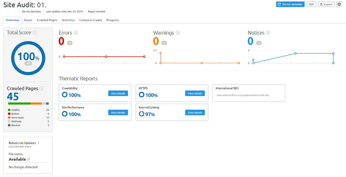Download the PDF report
346x177 pixels.
click(311, 4)
